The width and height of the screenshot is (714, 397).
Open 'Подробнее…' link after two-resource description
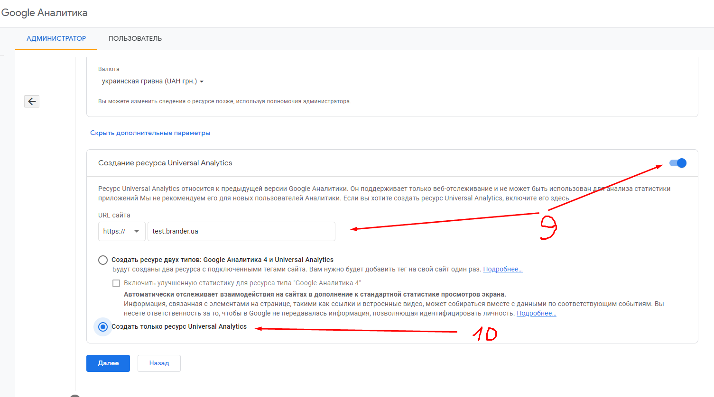click(502, 270)
